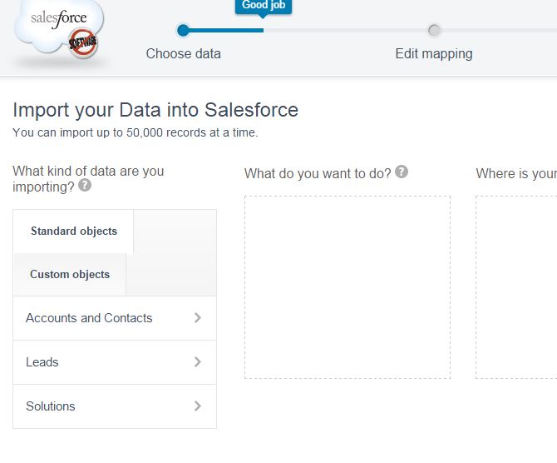
Task: Choose the Solutions label
Action: tap(51, 406)
